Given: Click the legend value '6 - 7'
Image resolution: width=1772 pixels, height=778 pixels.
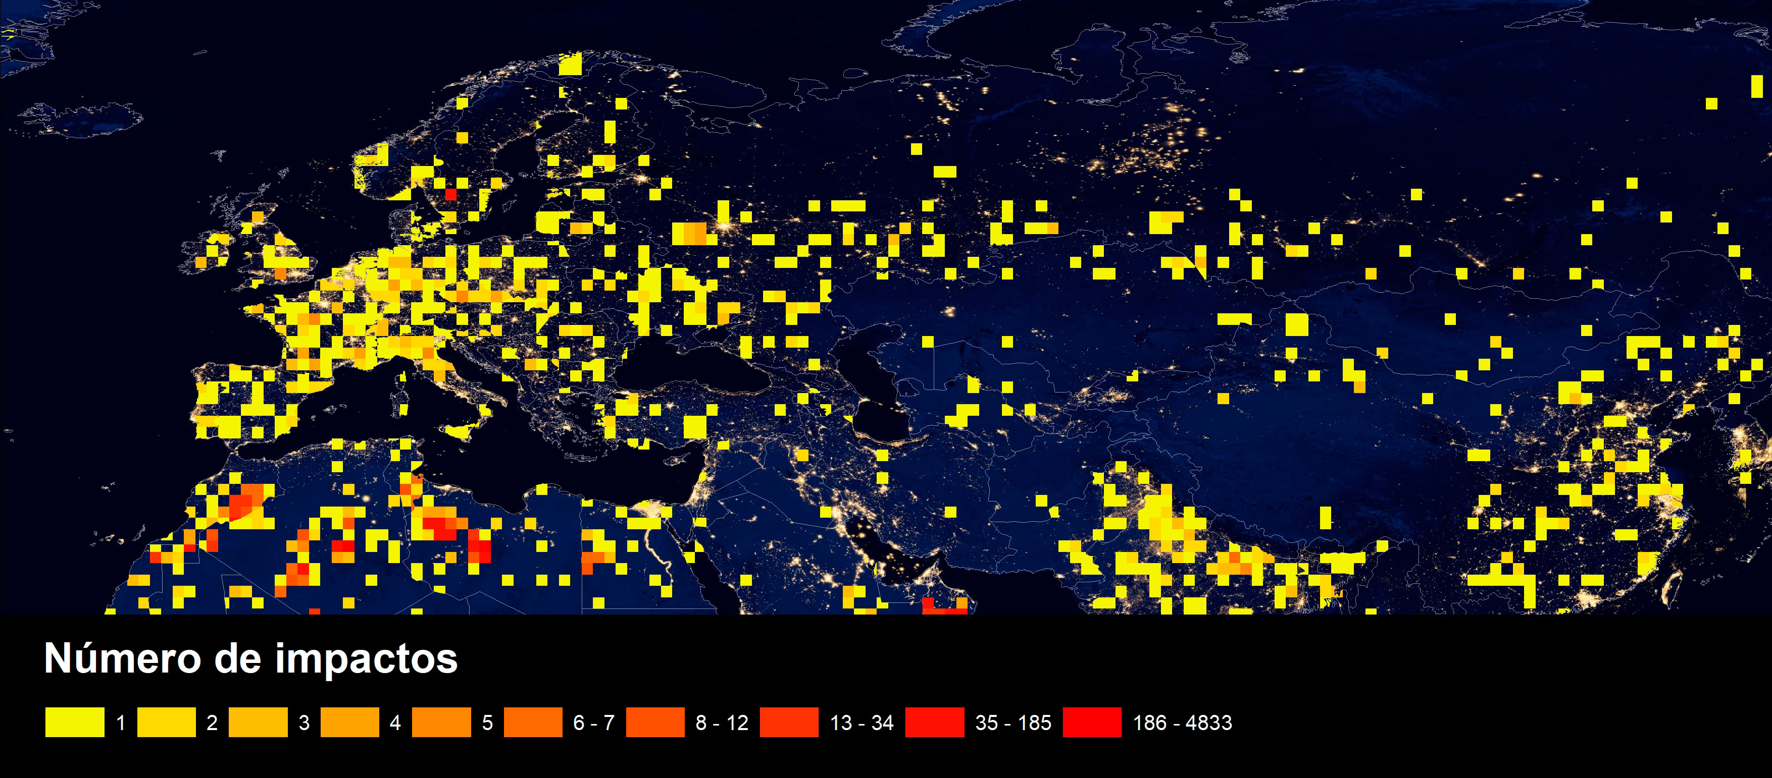Looking at the screenshot, I should point(594,723).
